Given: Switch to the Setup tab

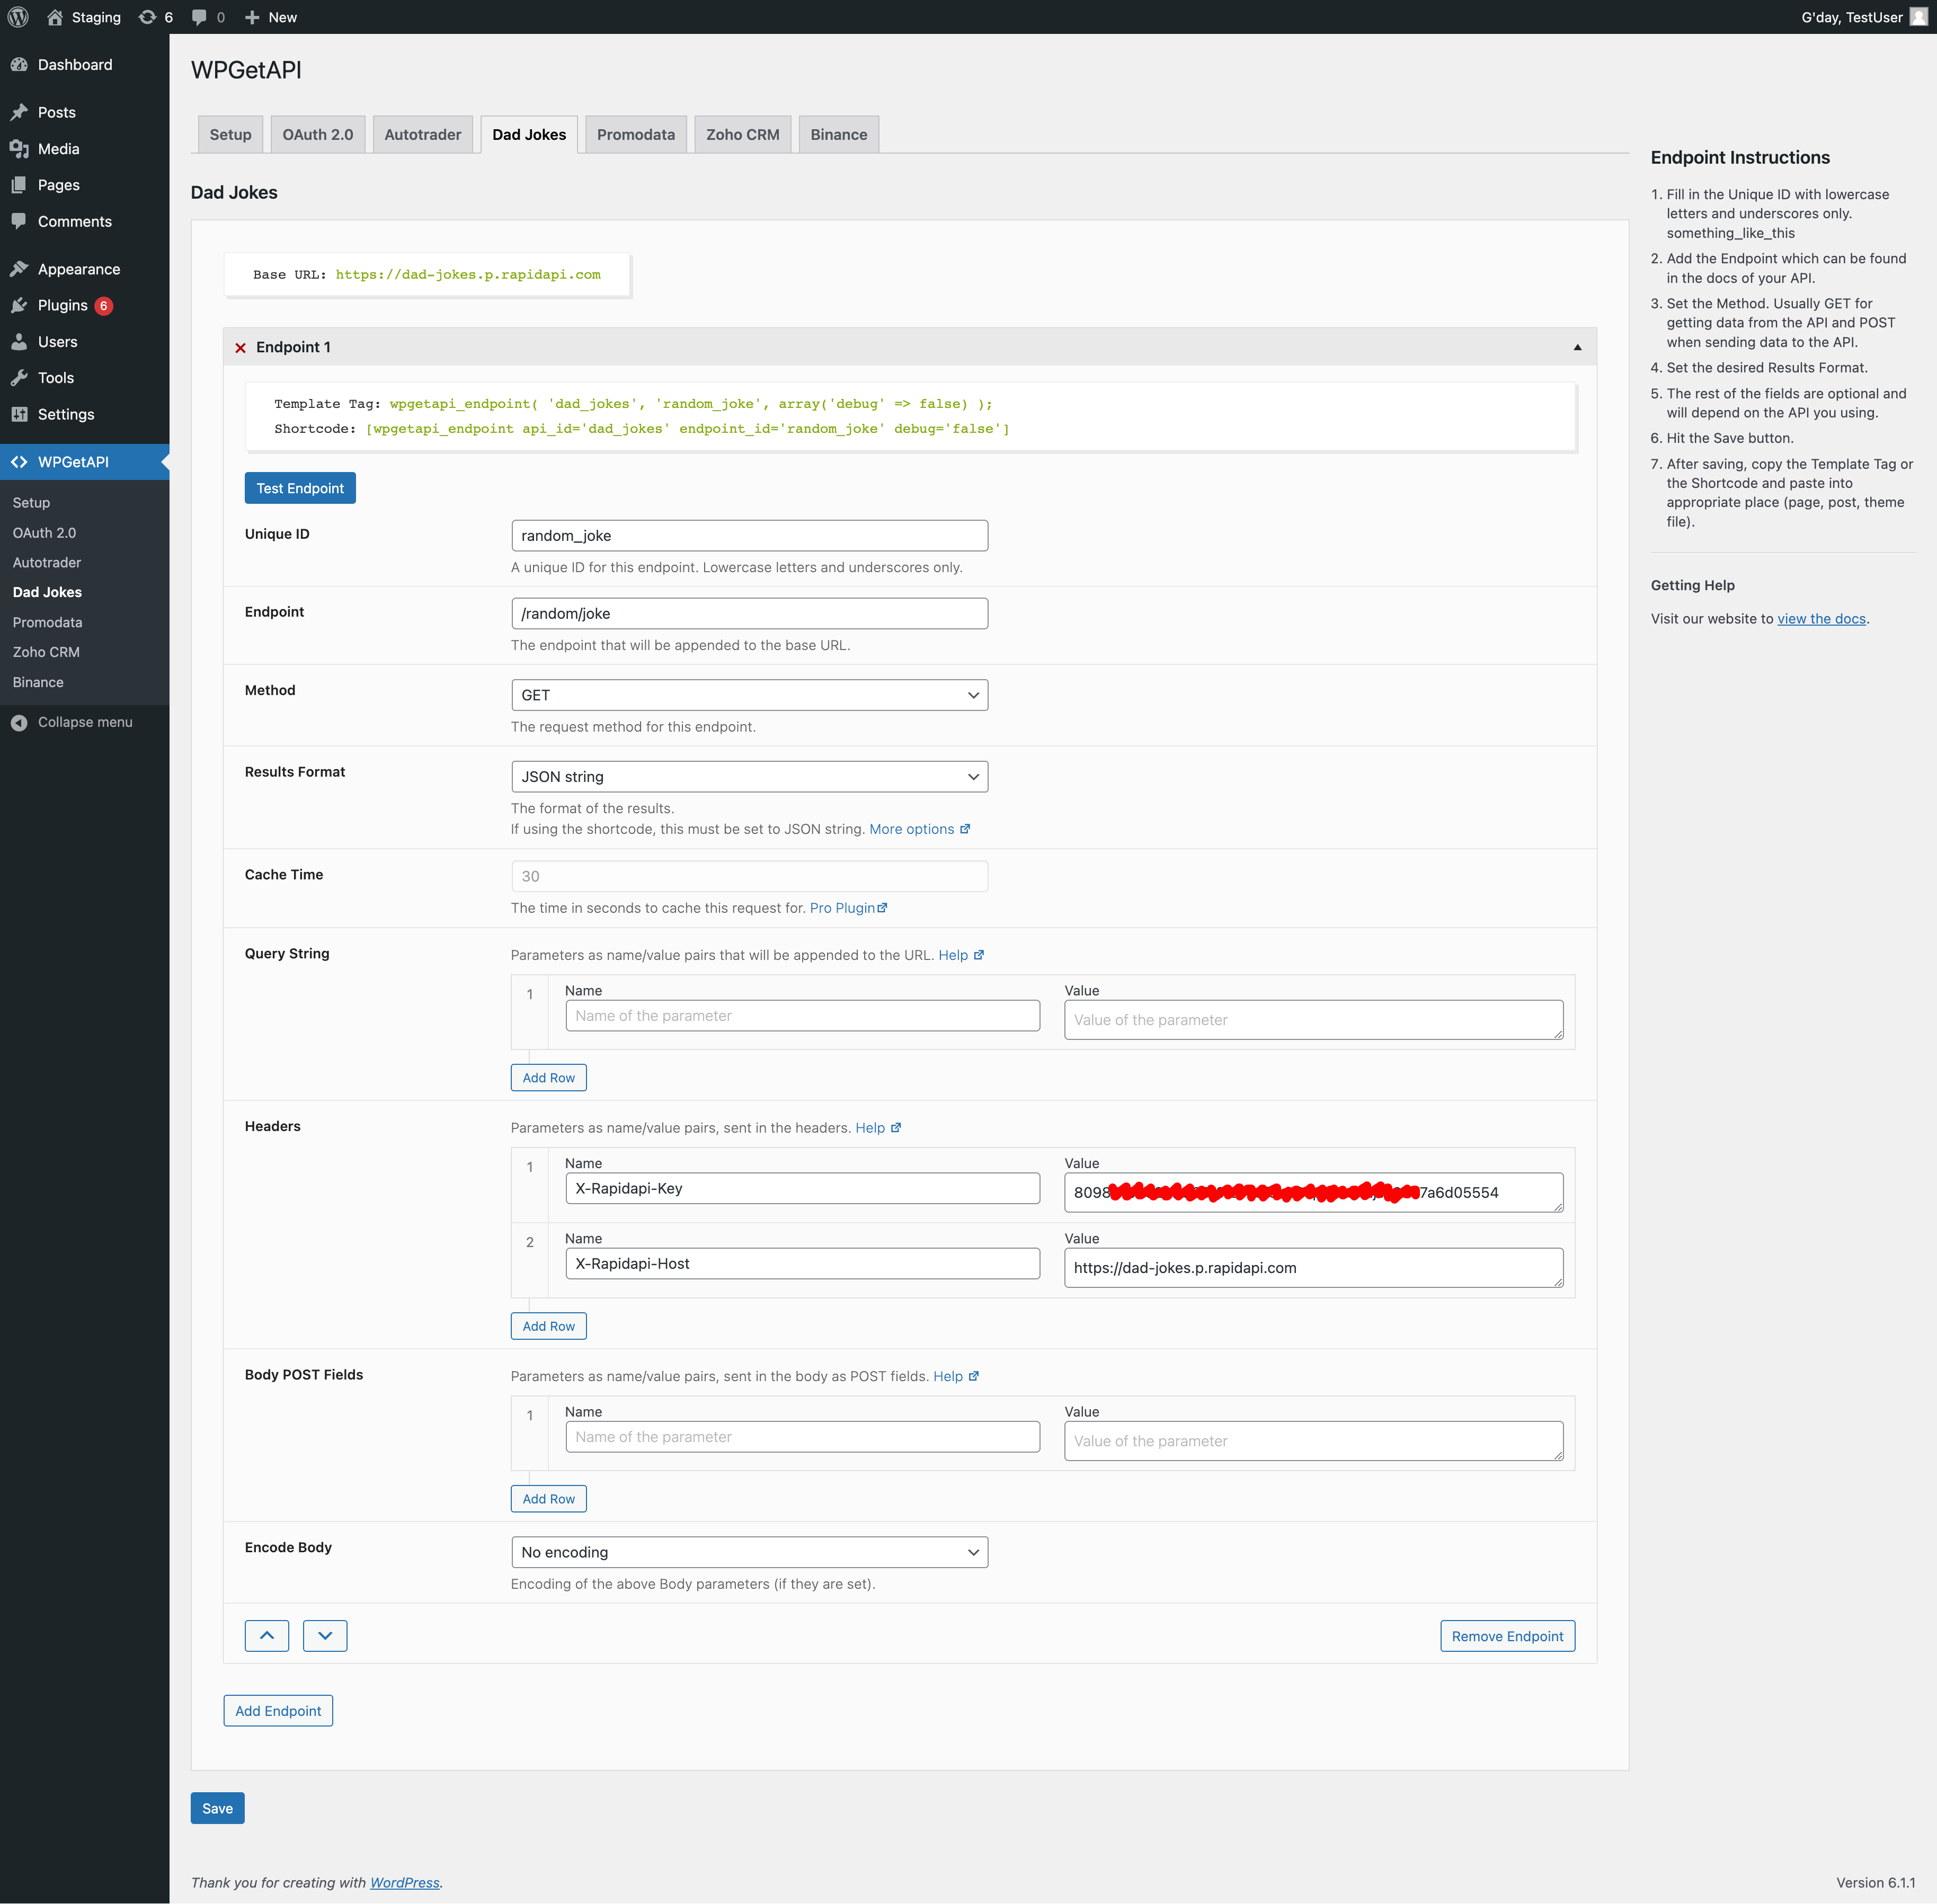Looking at the screenshot, I should tap(230, 135).
